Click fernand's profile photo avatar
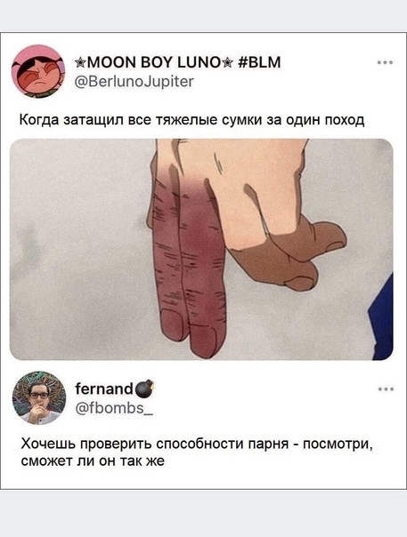 [x=39, y=398]
